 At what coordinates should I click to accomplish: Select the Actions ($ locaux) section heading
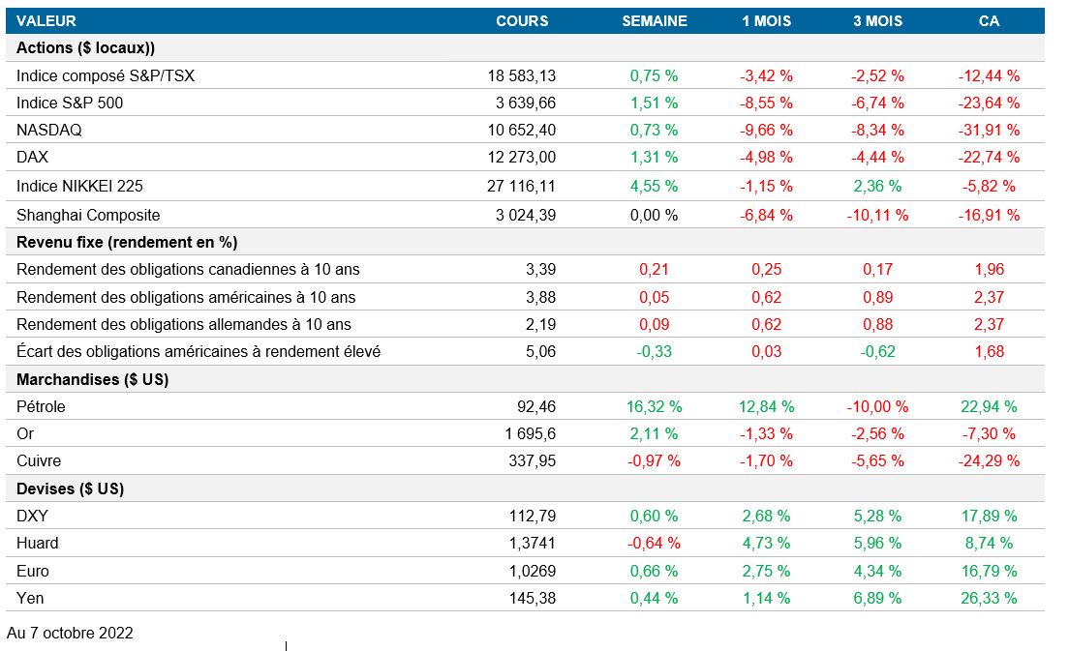tap(85, 47)
